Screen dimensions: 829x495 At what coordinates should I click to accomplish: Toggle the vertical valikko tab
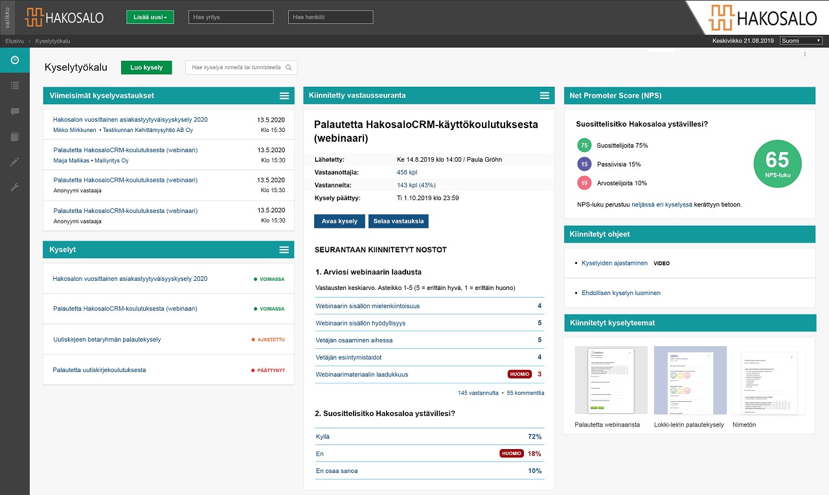tap(6, 17)
